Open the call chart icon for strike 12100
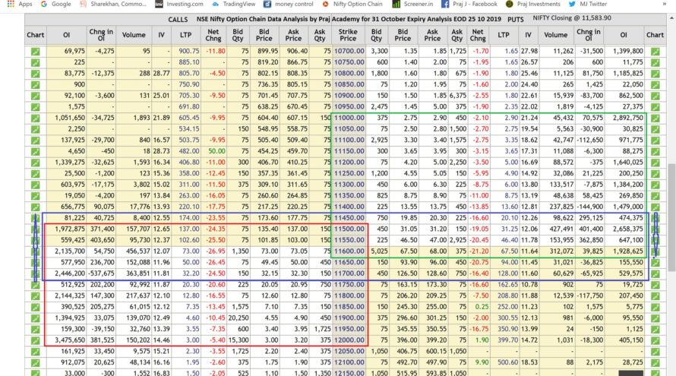This screenshot has width=676, height=376. click(36, 362)
